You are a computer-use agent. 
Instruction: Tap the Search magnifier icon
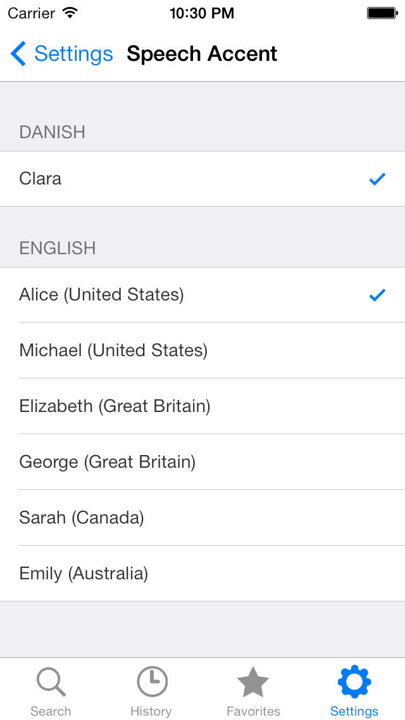click(51, 683)
